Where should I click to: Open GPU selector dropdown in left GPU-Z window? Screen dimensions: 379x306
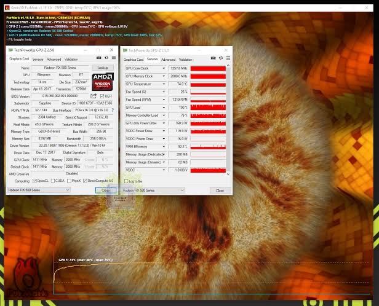click(39, 190)
